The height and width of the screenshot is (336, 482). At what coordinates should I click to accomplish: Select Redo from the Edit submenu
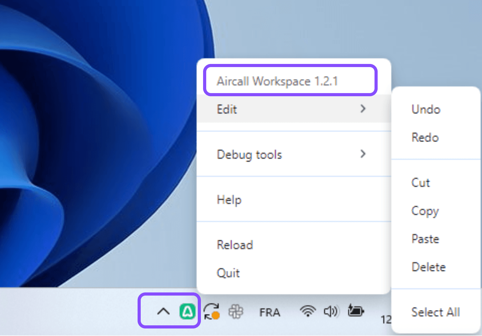coord(425,137)
